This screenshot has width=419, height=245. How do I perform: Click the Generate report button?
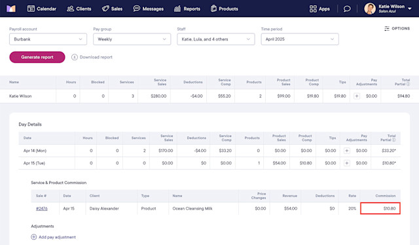click(x=37, y=57)
